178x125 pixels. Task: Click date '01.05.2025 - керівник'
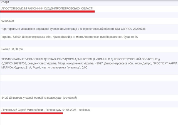click(x=76, y=110)
